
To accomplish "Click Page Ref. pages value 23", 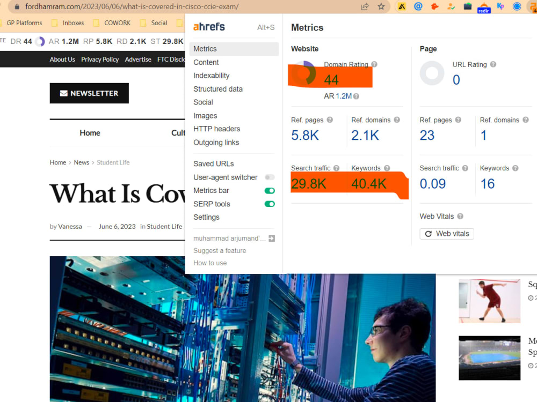I will pyautogui.click(x=427, y=136).
